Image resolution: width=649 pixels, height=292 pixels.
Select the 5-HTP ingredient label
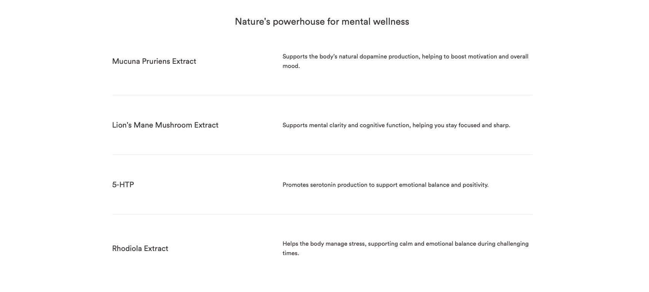click(123, 185)
